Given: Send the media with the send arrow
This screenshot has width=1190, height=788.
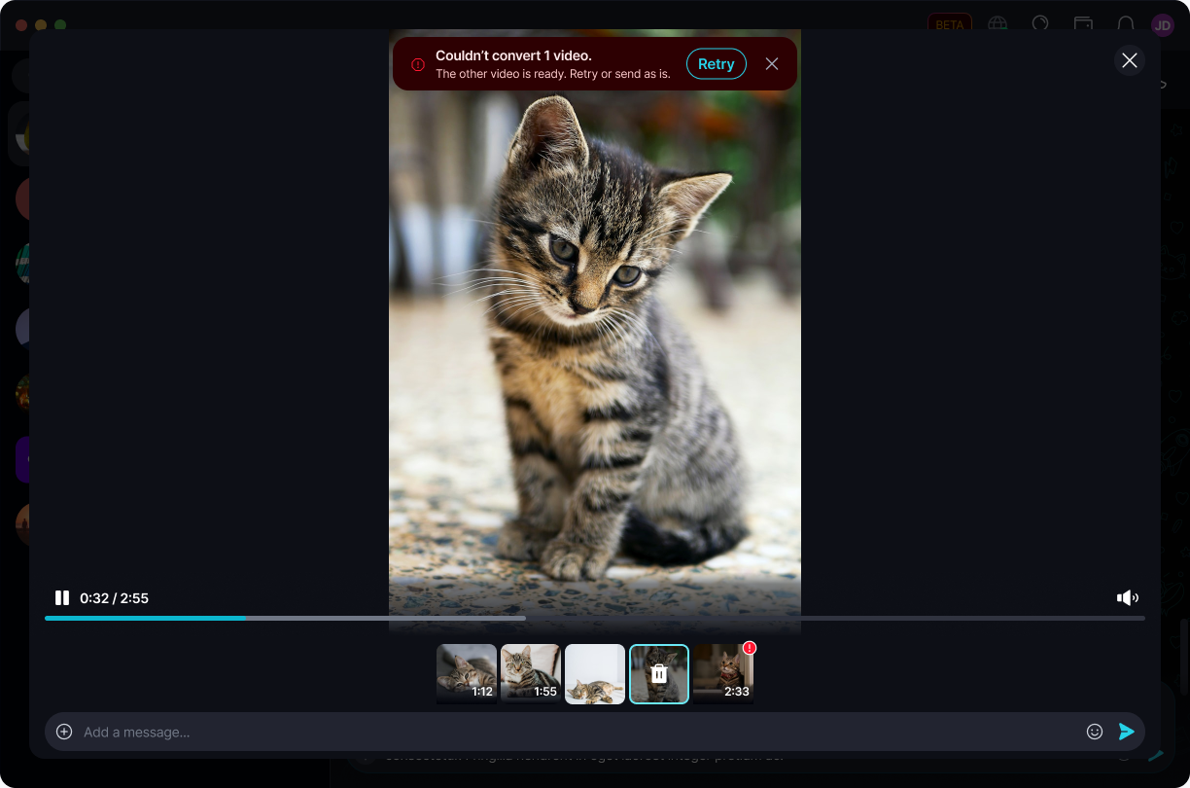Looking at the screenshot, I should (x=1127, y=732).
